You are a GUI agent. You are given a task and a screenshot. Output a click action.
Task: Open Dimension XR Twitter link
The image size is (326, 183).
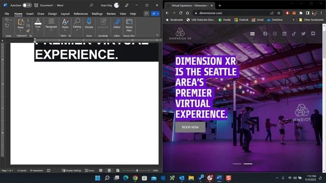304,34
